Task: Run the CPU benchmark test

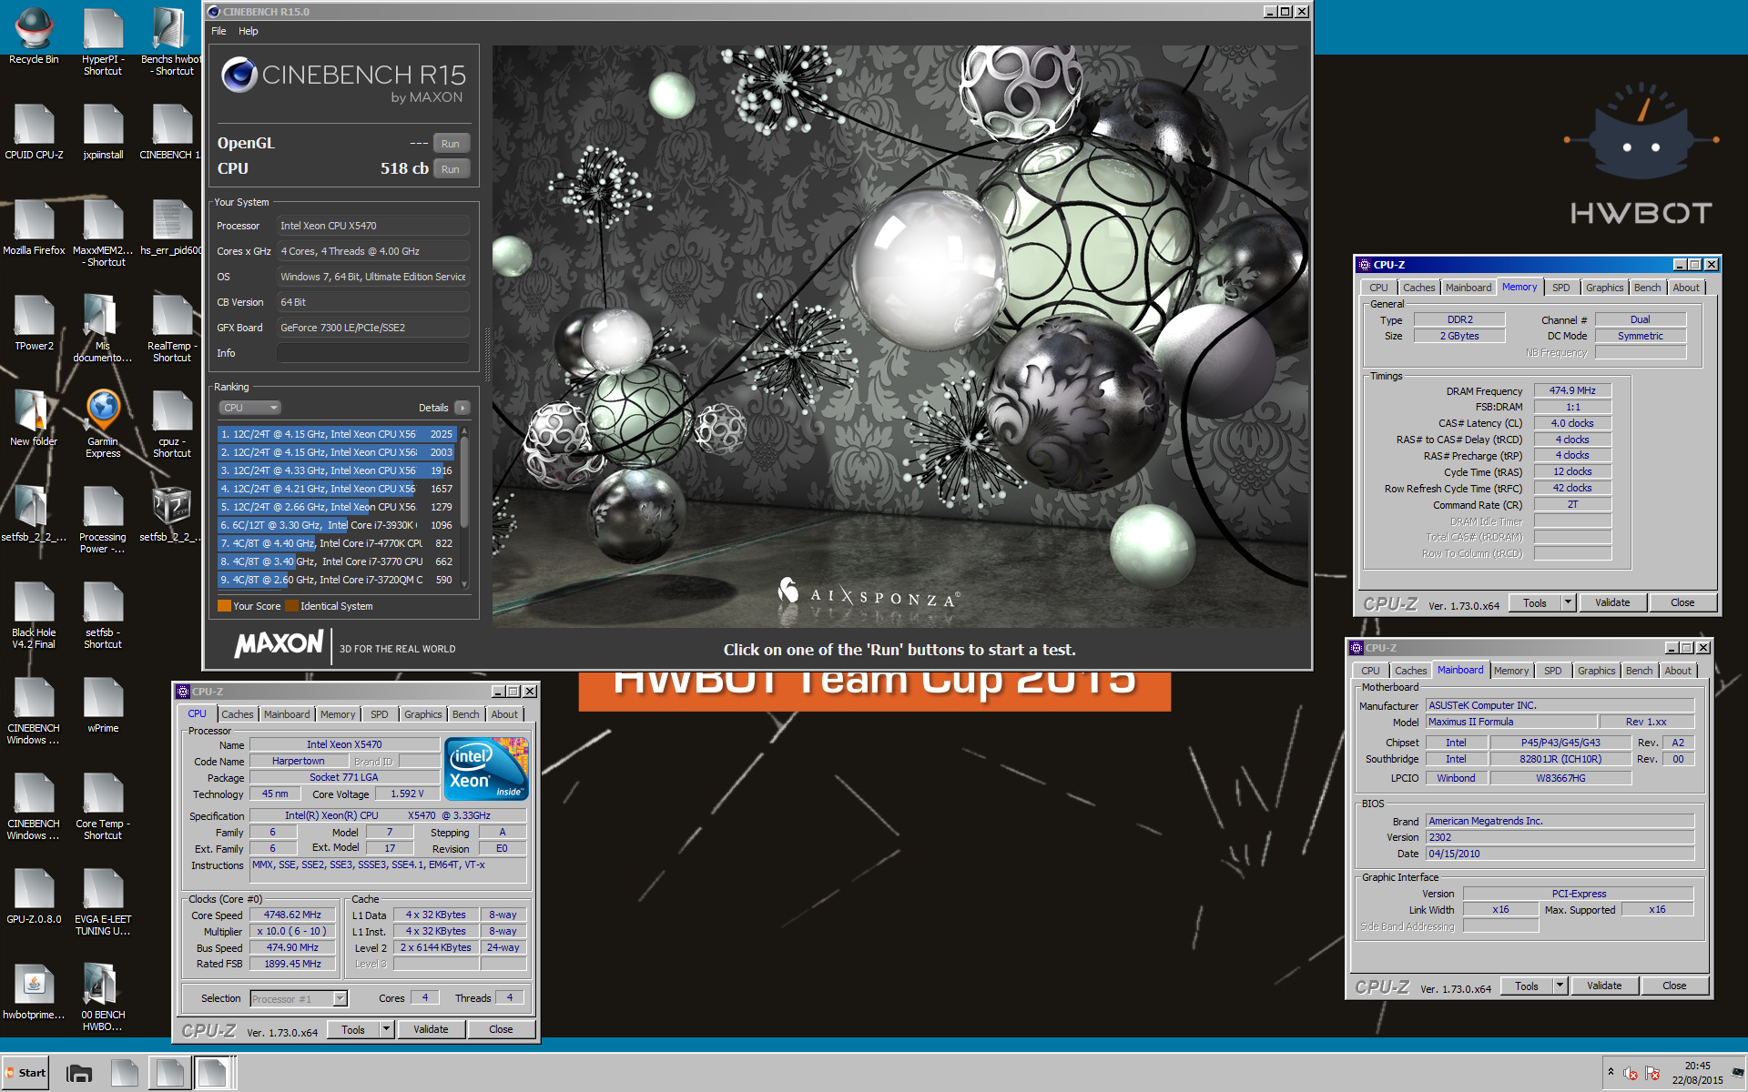Action: pyautogui.click(x=451, y=169)
